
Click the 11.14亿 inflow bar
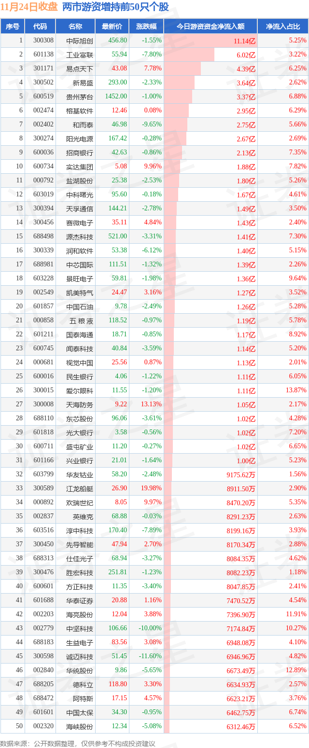tap(211, 41)
